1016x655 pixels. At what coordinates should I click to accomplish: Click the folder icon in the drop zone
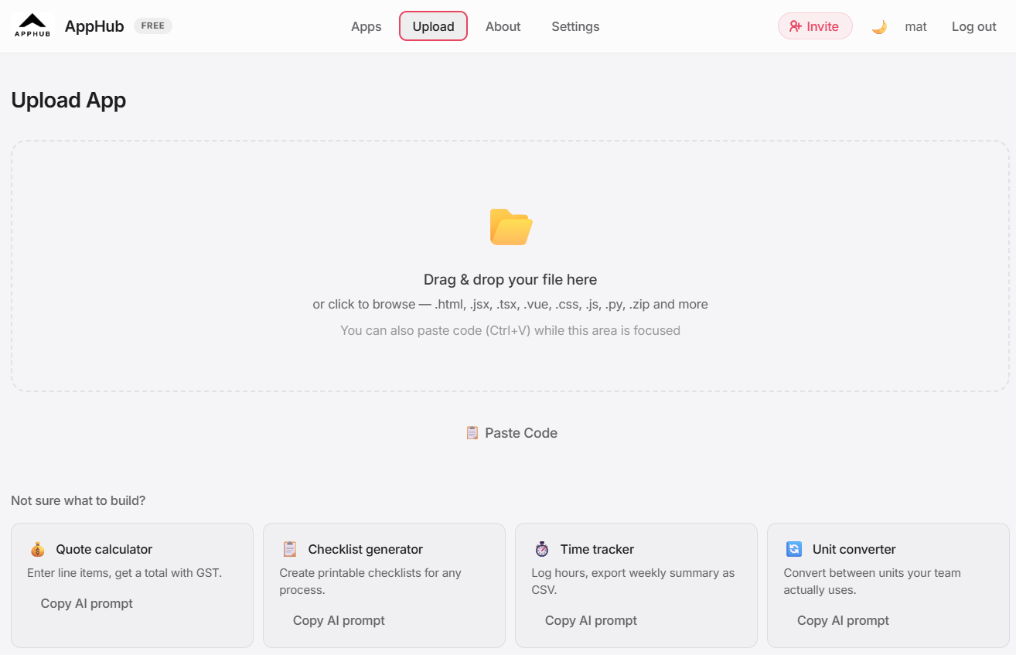click(x=510, y=227)
